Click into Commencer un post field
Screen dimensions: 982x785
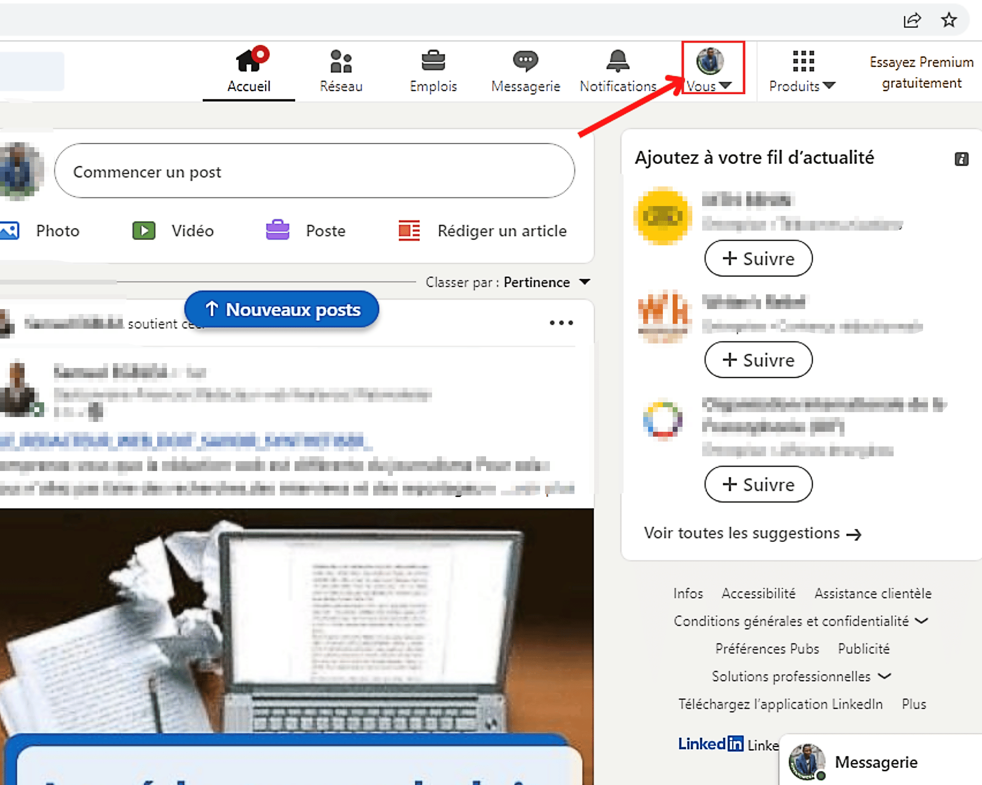314,171
